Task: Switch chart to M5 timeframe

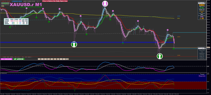Action: click(61, 59)
